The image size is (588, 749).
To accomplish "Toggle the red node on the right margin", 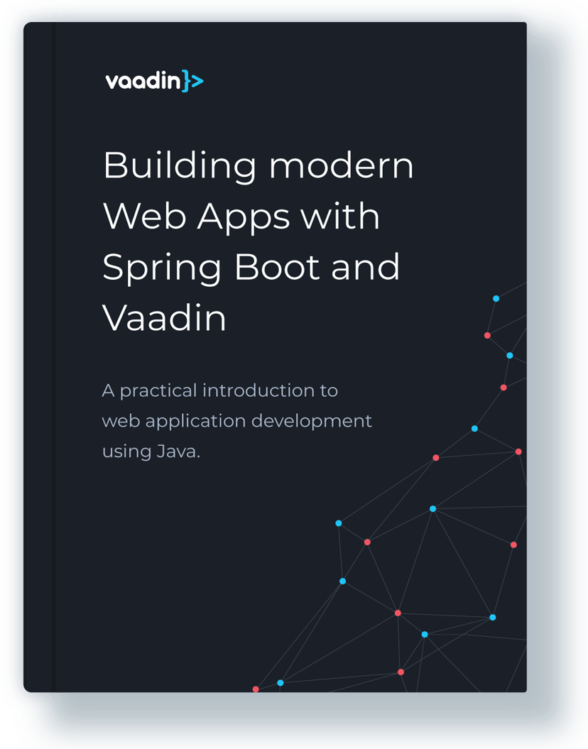I will [513, 544].
